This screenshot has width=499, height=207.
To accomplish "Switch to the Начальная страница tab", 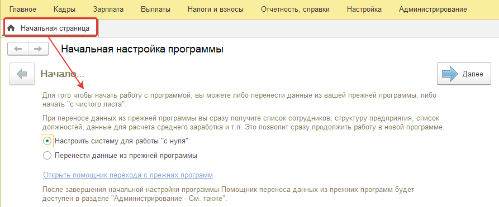I will coord(50,28).
